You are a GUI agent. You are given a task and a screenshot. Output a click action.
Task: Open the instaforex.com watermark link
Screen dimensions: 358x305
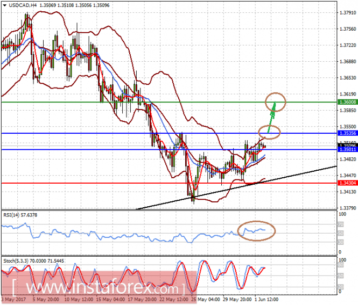(99, 287)
